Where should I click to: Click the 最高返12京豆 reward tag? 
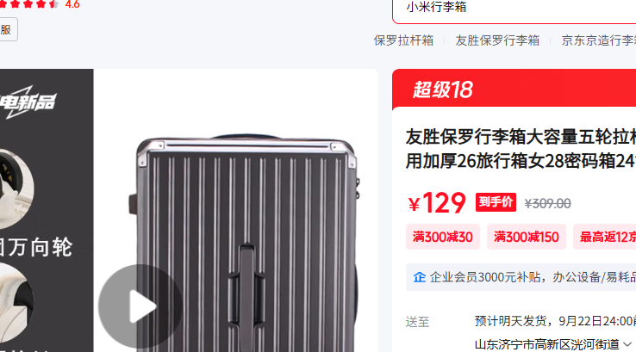[604, 237]
